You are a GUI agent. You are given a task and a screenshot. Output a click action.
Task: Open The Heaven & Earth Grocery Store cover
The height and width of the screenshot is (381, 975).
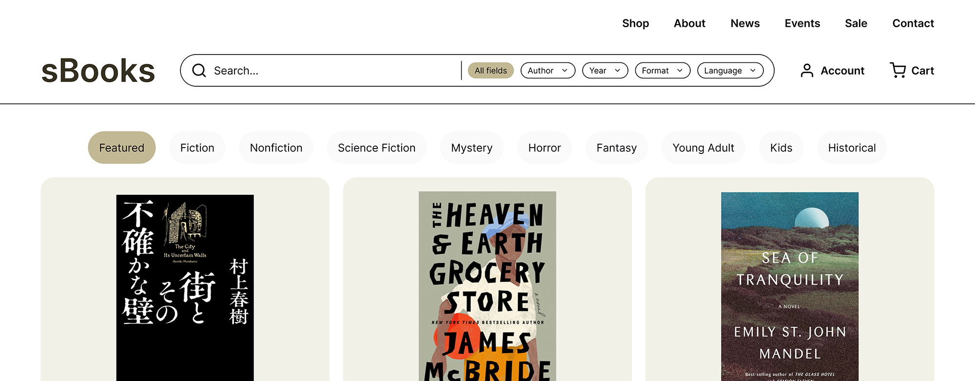[x=487, y=286]
